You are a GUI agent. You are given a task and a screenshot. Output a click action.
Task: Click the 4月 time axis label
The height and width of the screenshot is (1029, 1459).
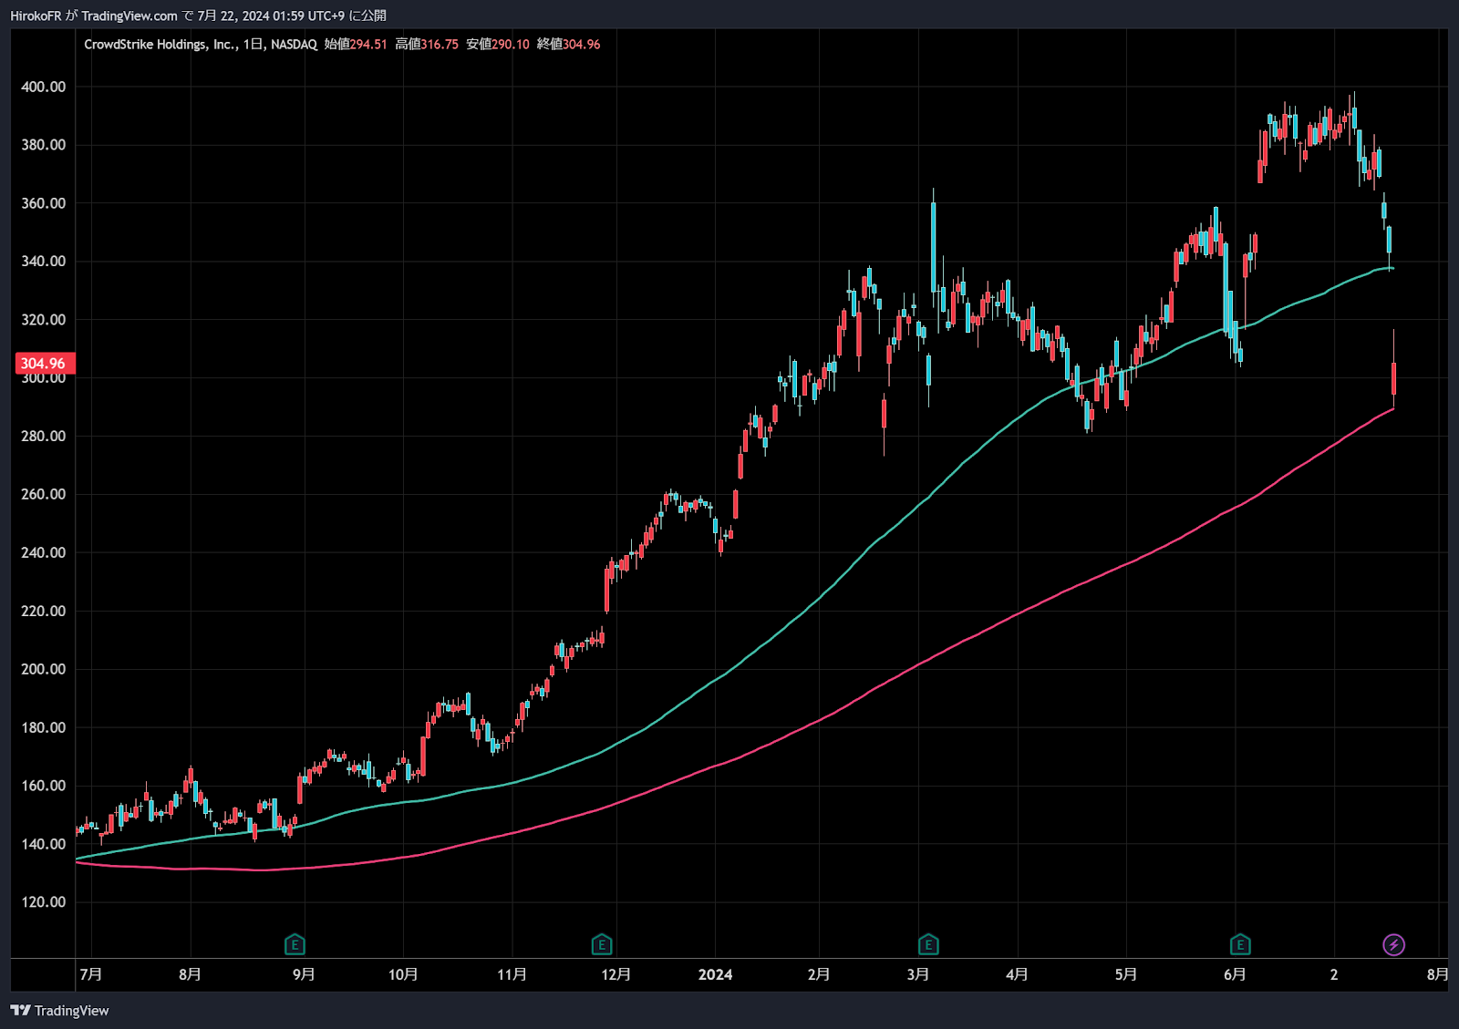tap(1017, 974)
